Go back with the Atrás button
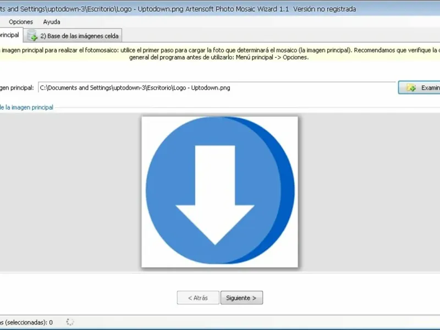The width and height of the screenshot is (440, 330). 198,298
